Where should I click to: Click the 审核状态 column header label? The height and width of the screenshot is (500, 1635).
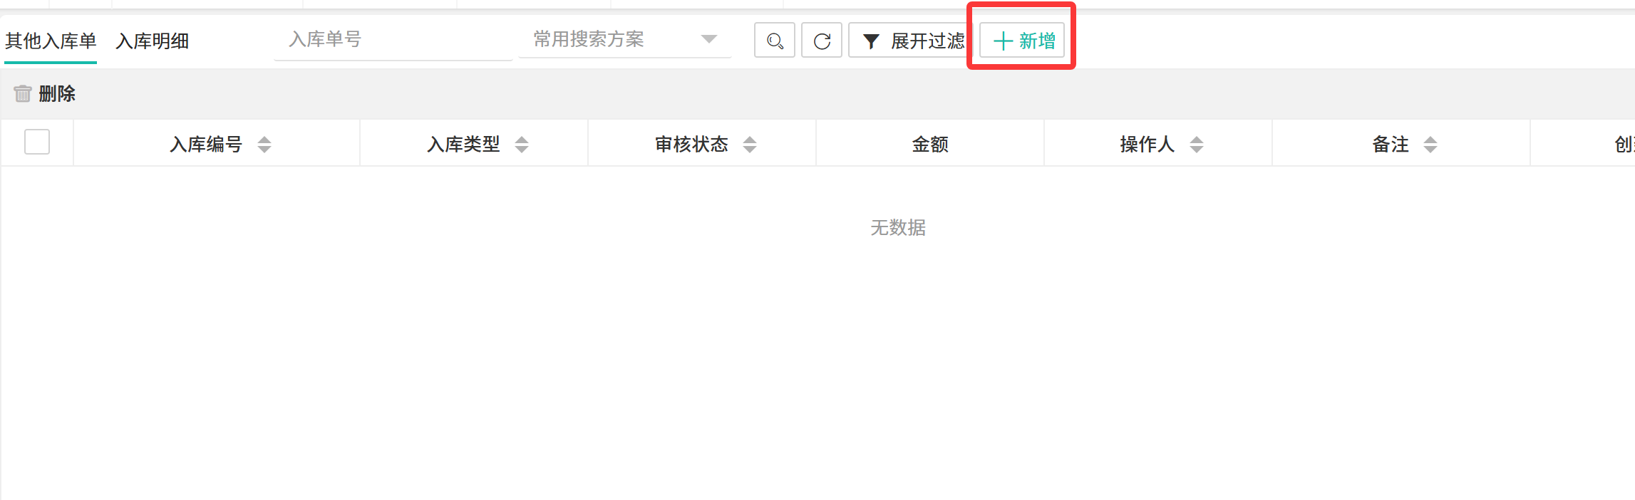(691, 145)
